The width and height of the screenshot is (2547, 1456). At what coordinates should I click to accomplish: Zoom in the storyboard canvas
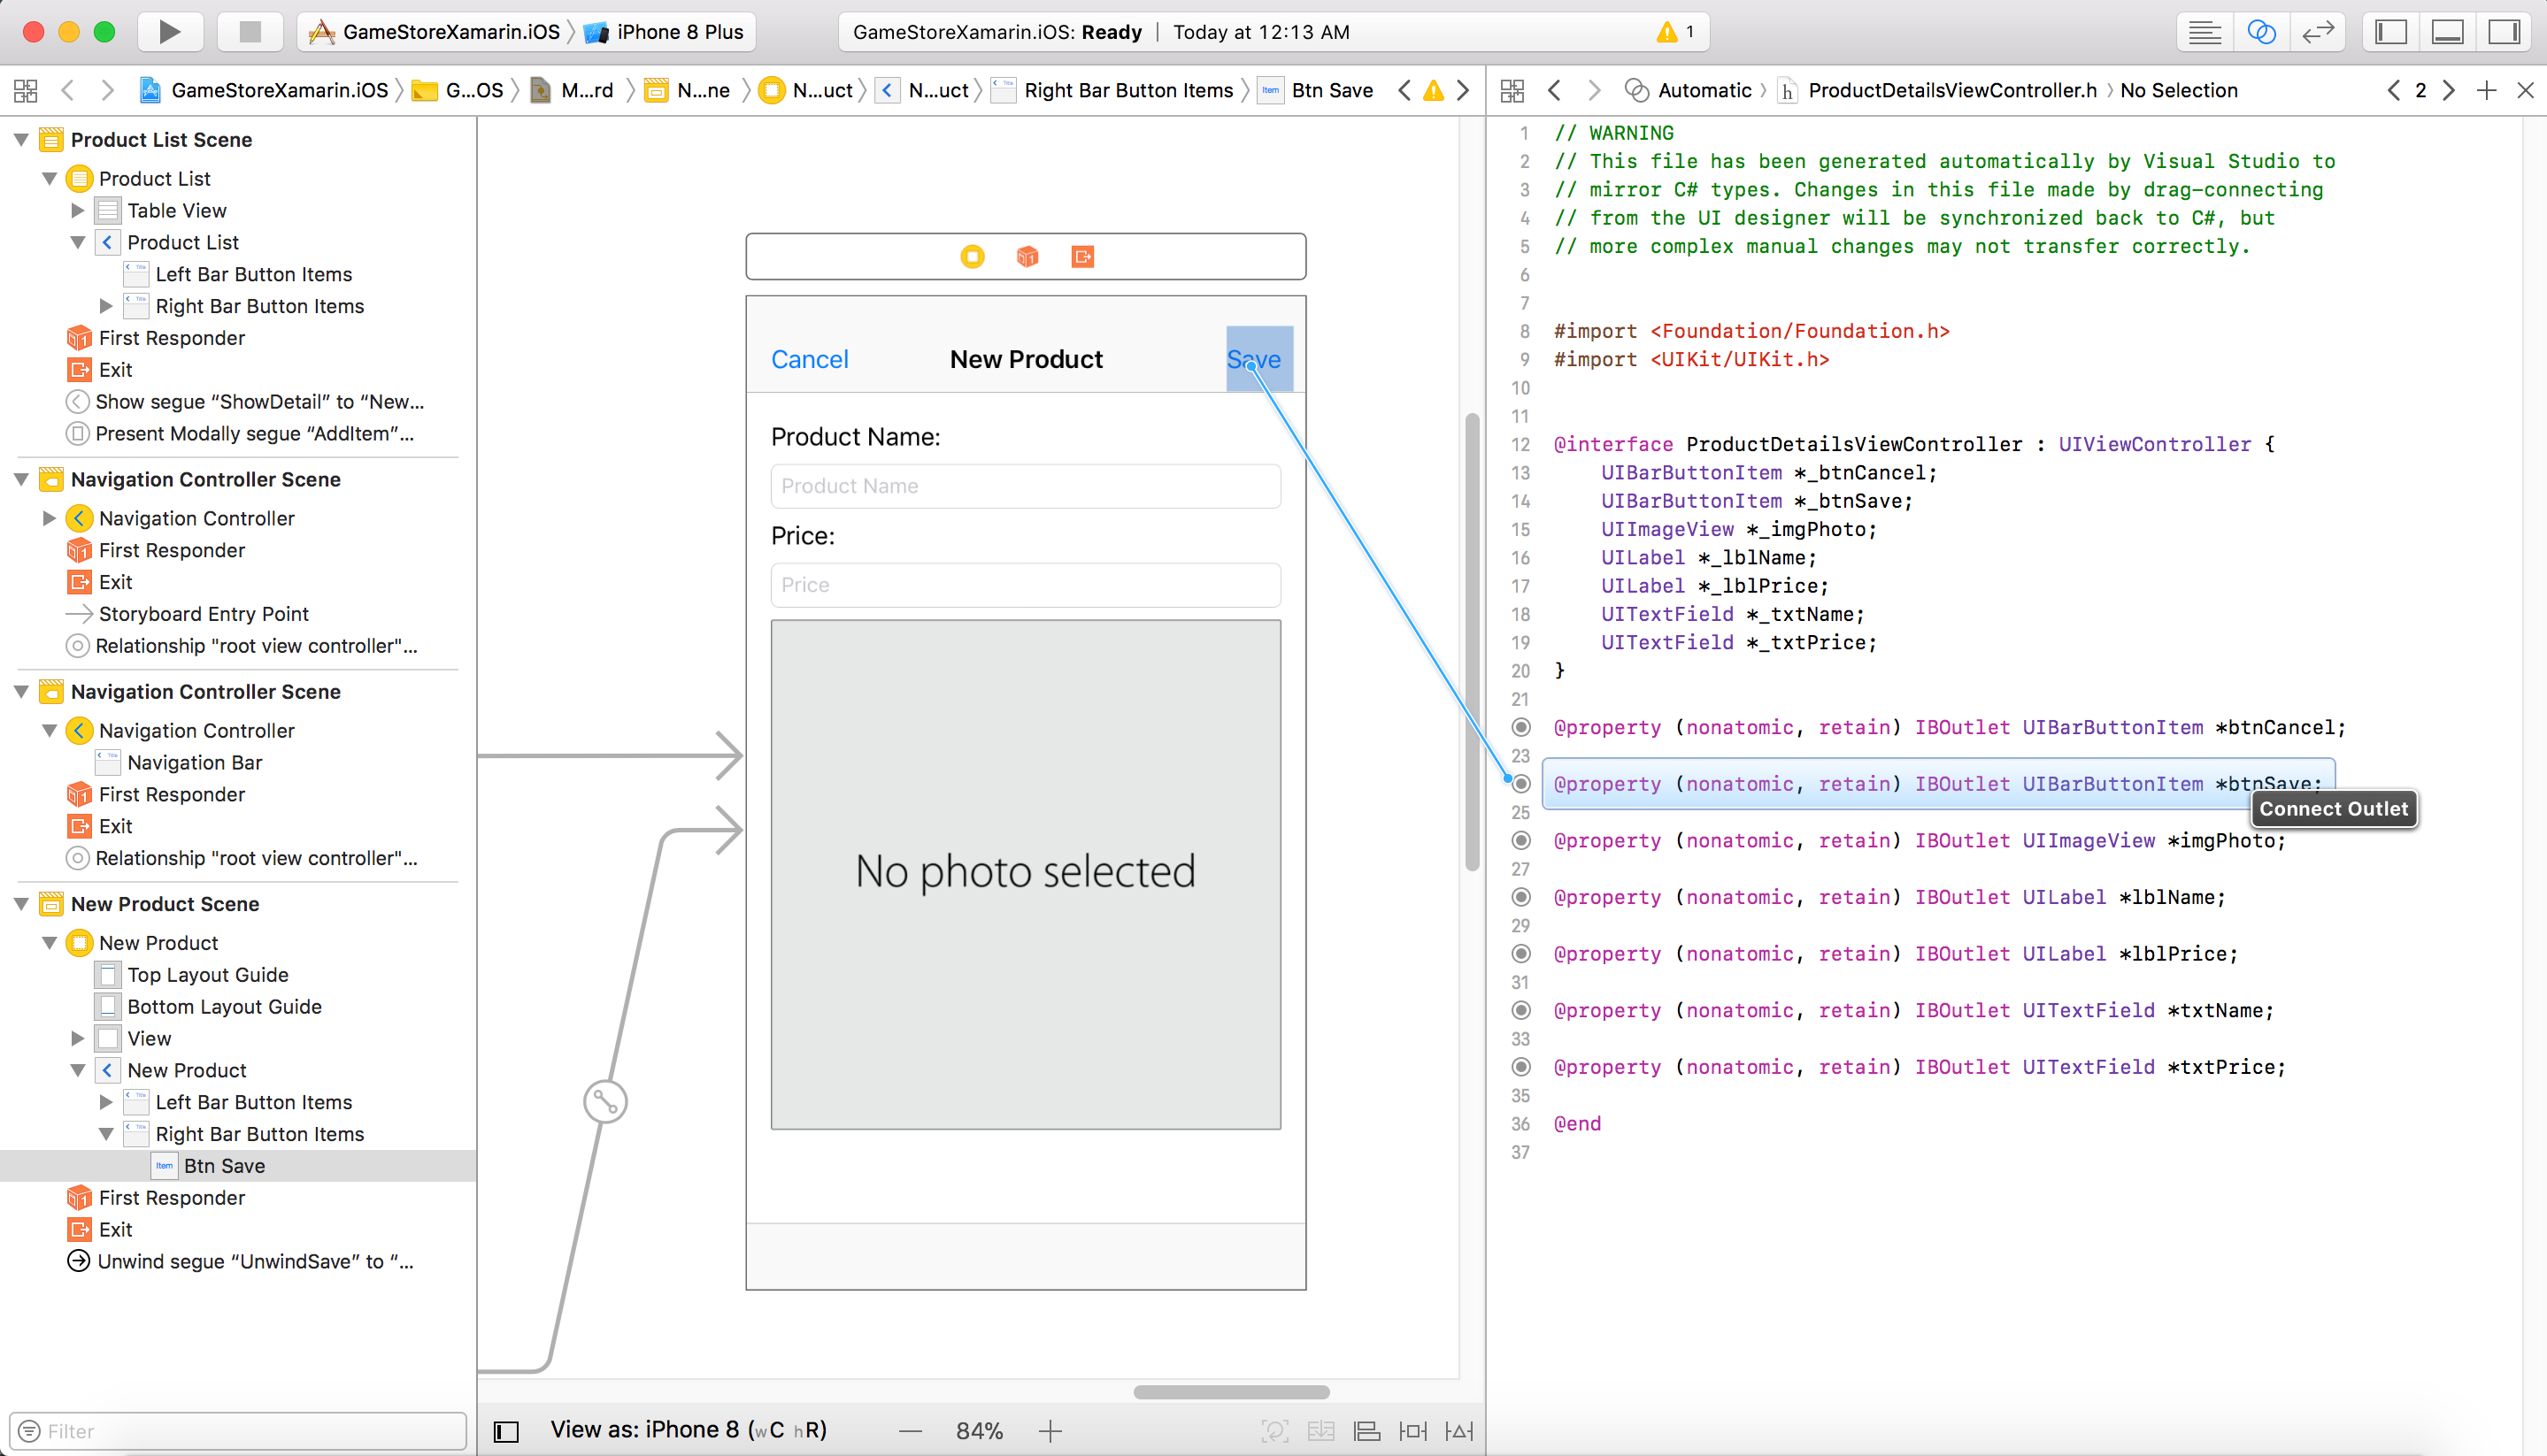point(1050,1431)
